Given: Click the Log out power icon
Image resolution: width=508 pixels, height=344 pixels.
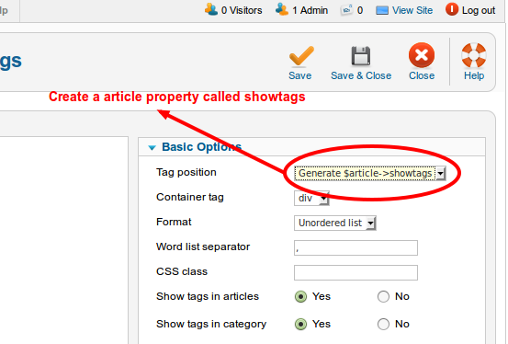Looking at the screenshot, I should click(x=452, y=9).
